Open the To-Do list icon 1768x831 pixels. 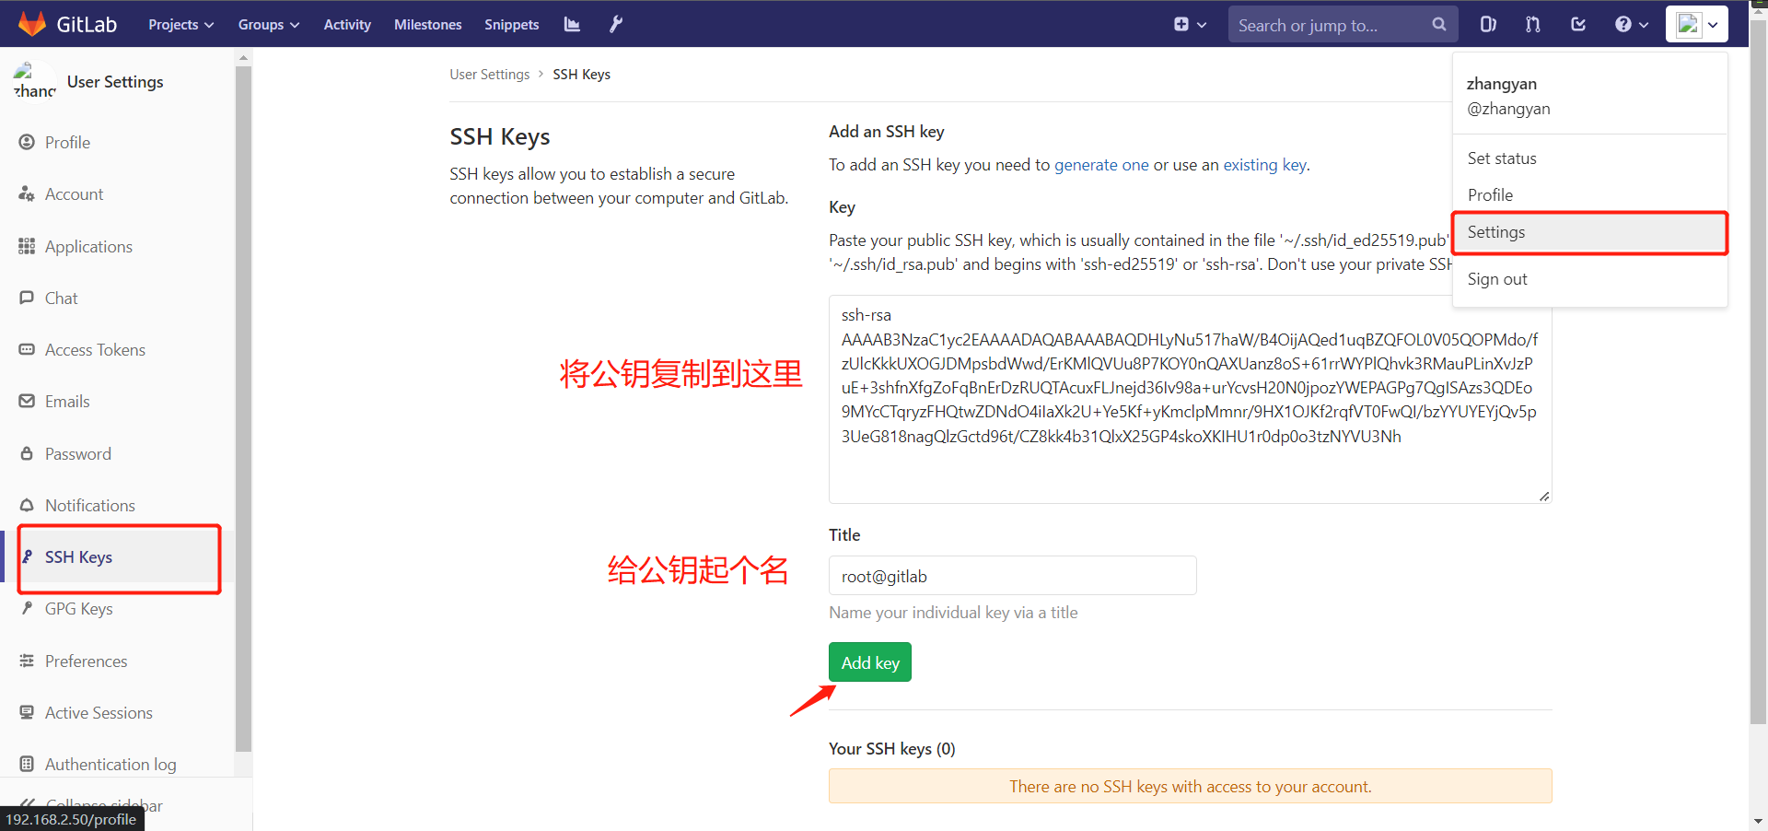pyautogui.click(x=1578, y=25)
